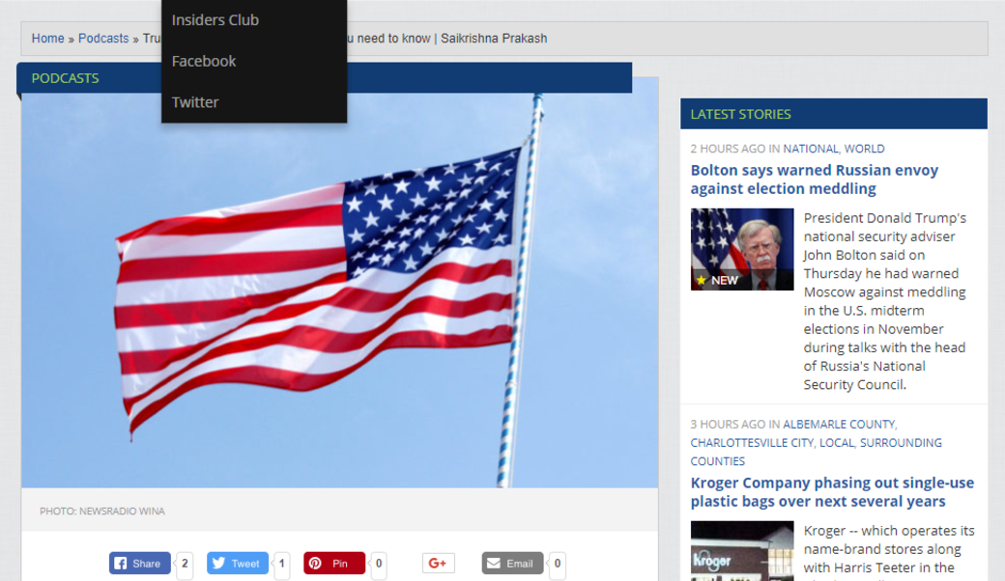Select Insiders Club from the dropdown menu
Screen dimensions: 1005x581
(x=215, y=20)
